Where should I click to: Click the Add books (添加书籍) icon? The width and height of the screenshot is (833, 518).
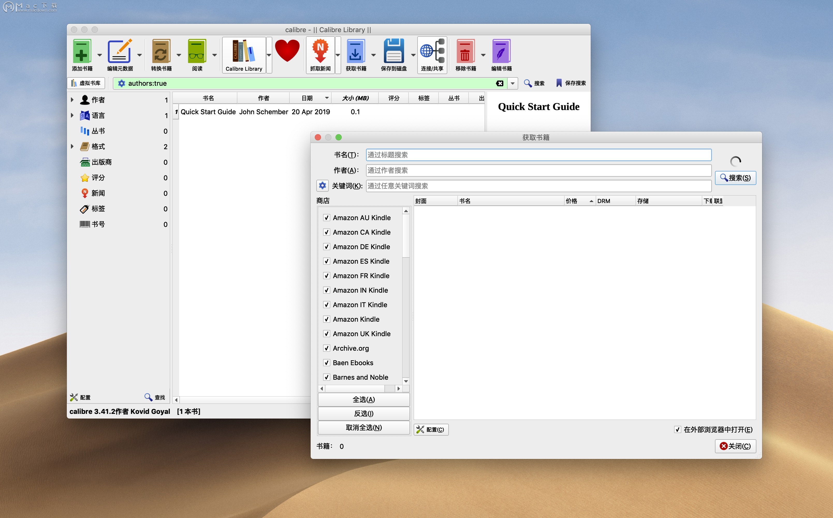point(82,51)
